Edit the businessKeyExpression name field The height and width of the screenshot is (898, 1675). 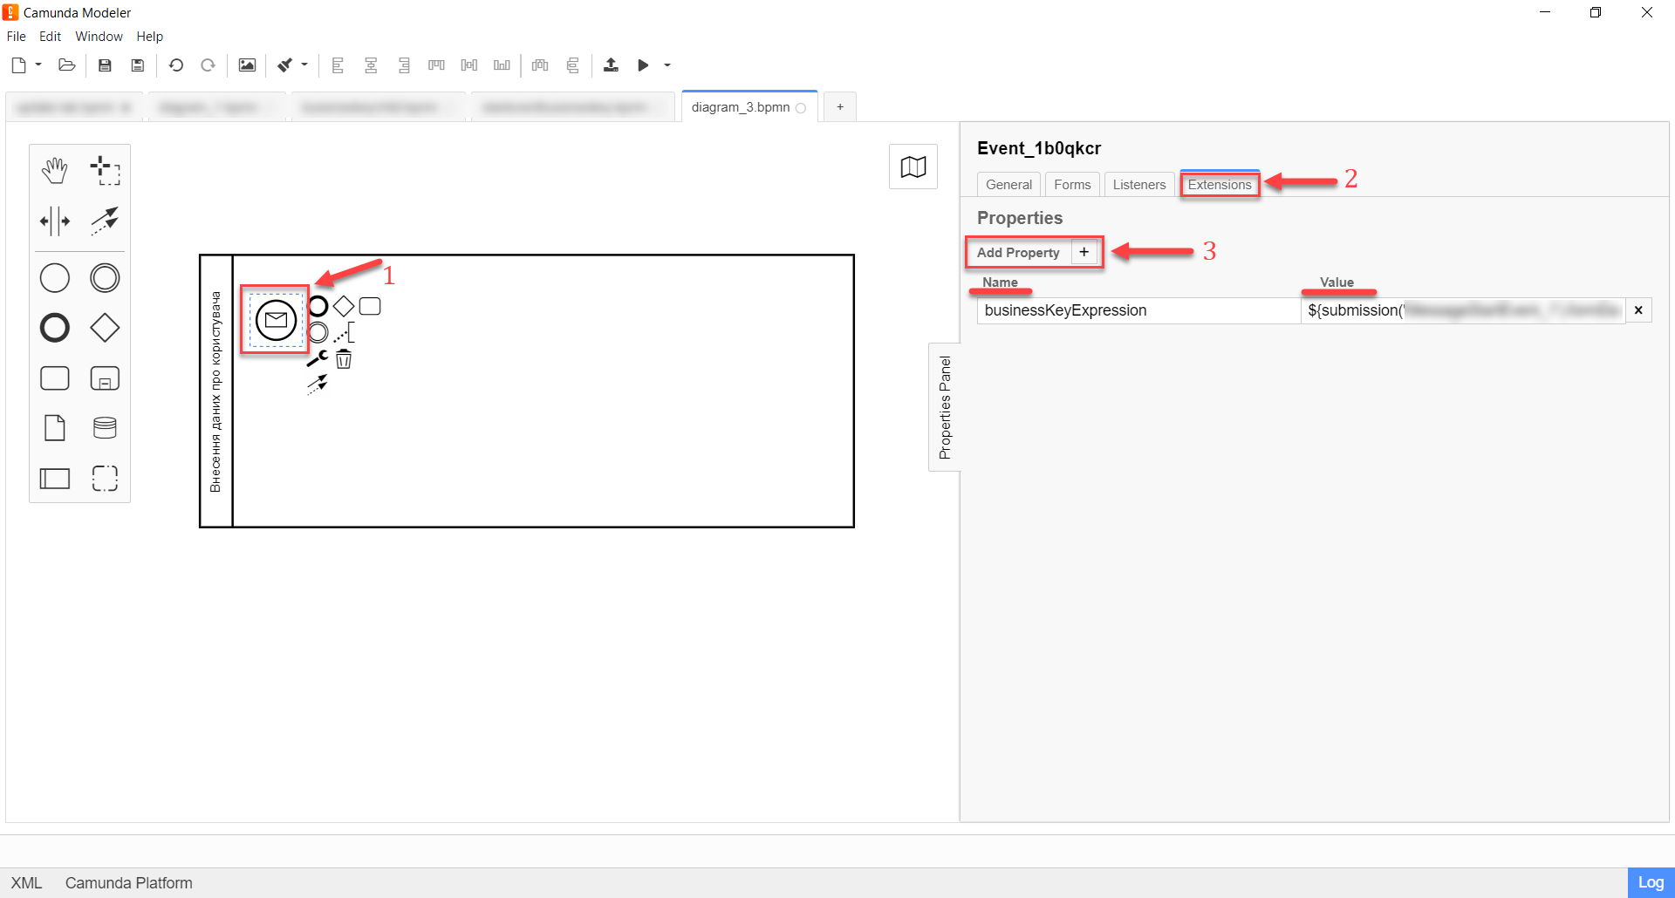tap(1138, 310)
